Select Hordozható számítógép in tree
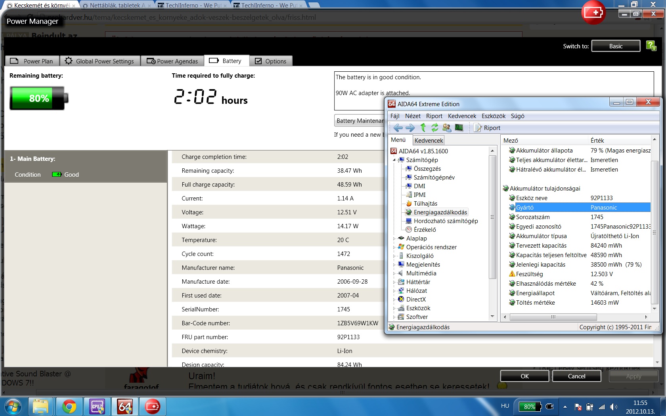Viewport: 666px width, 416px height. (442, 221)
